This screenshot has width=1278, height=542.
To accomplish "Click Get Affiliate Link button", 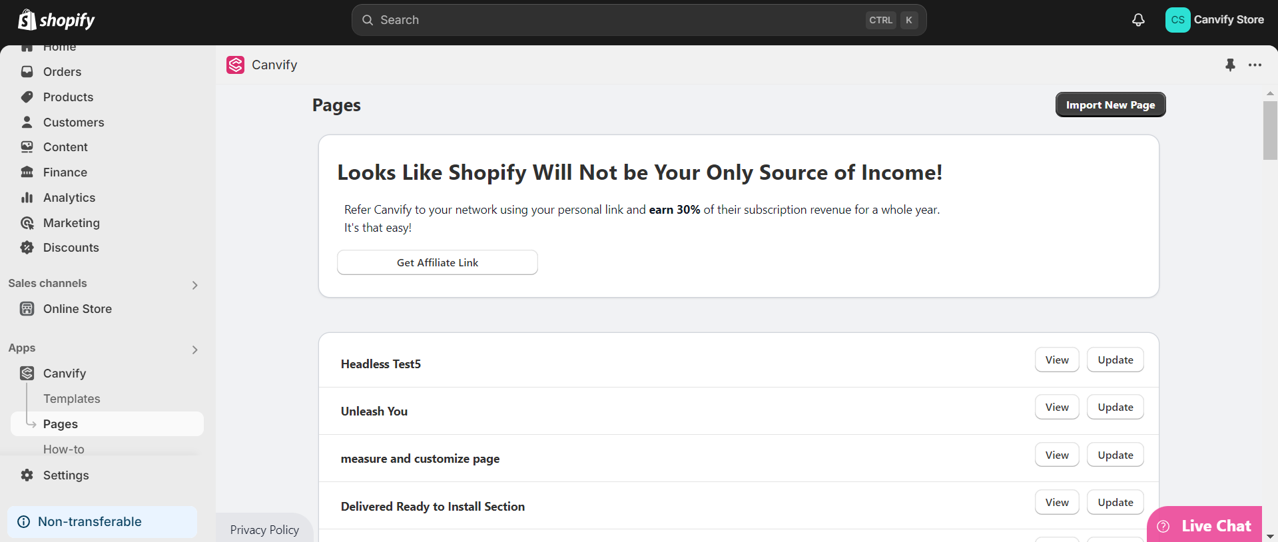I will (438, 262).
